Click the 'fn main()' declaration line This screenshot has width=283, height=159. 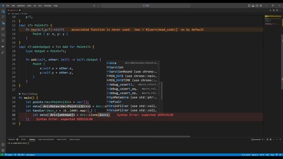pos(28,98)
